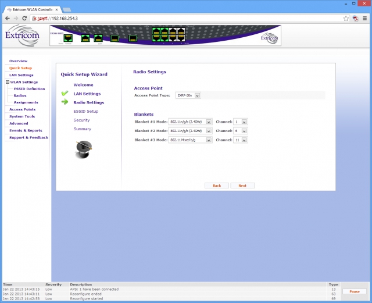Close the Extricom WLAN Controller tab
372x303 pixels.
coord(57,10)
